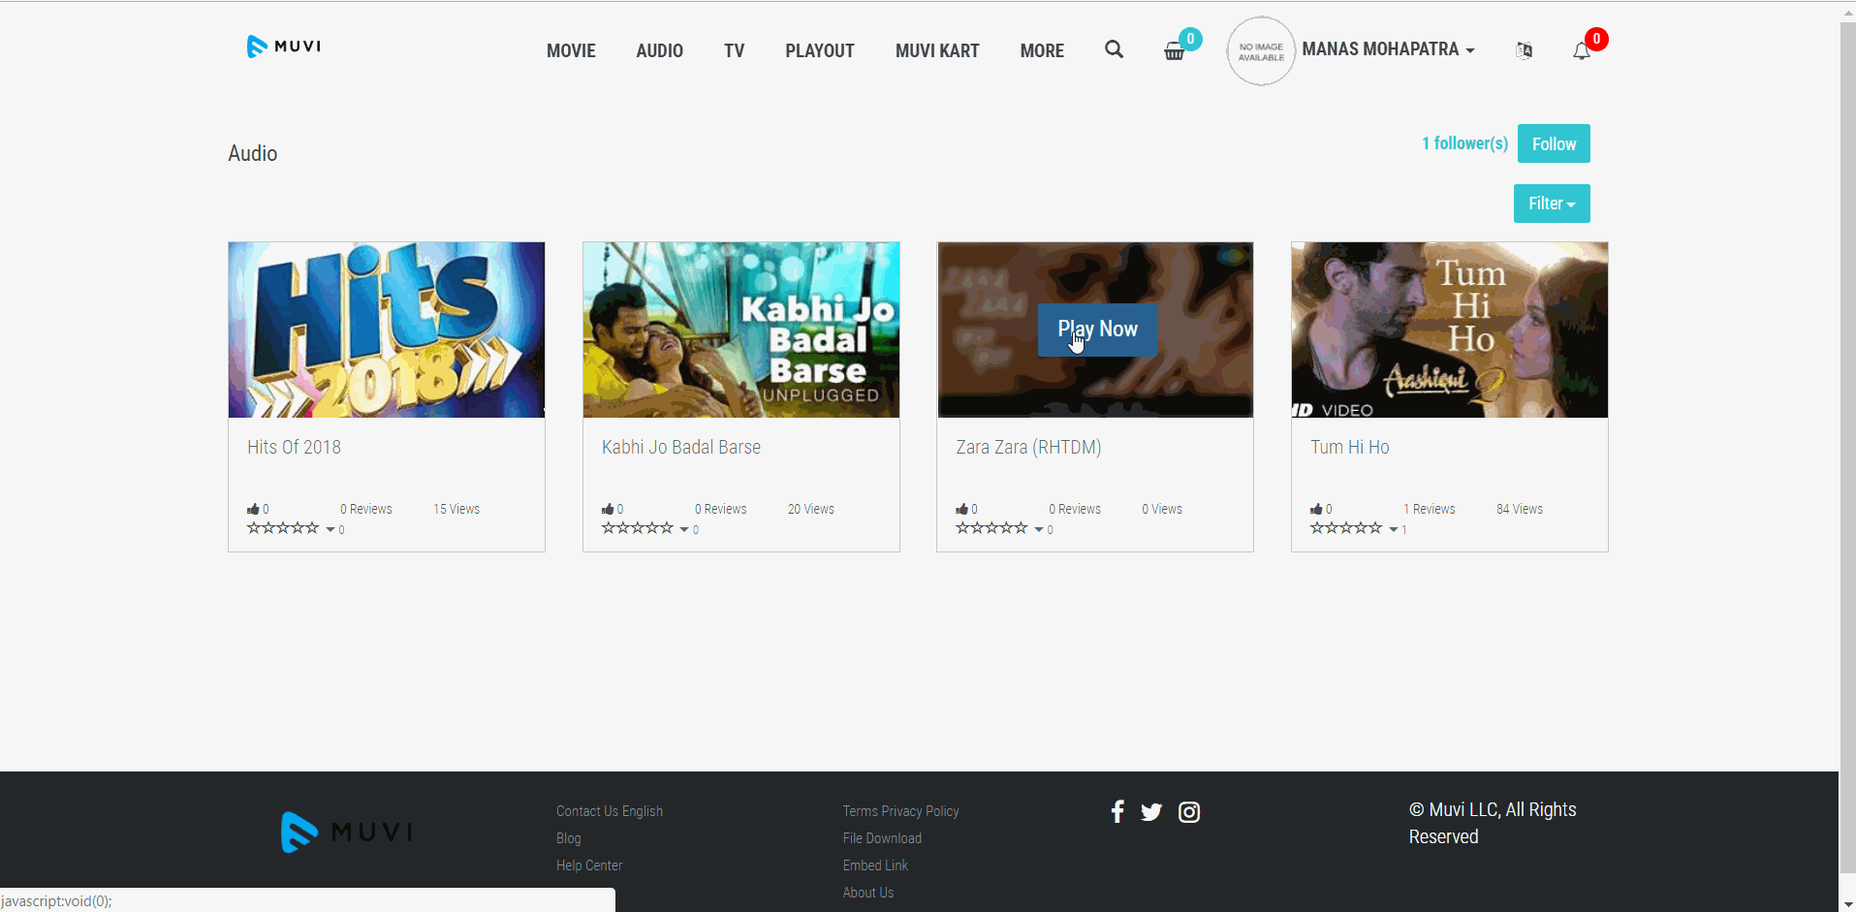
Task: Expand rating arrow on Hits Of 2018
Action: [x=330, y=530]
